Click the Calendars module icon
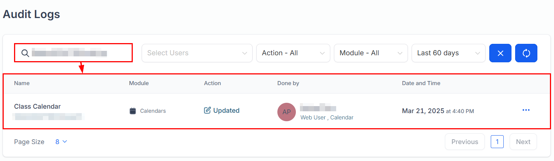The height and width of the screenshot is (161, 554). point(133,111)
